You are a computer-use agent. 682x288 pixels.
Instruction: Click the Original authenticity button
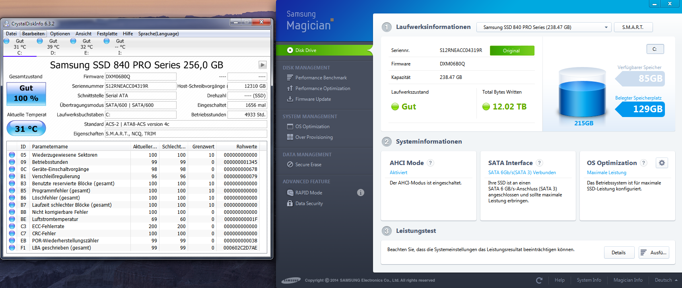coord(512,51)
